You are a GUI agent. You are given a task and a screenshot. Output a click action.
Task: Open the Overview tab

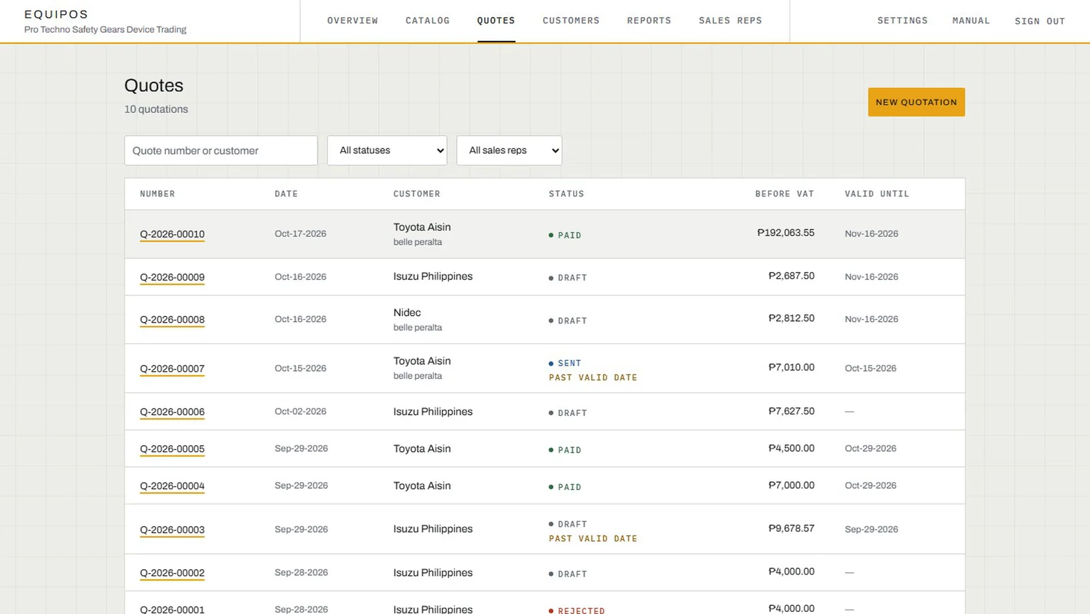352,20
